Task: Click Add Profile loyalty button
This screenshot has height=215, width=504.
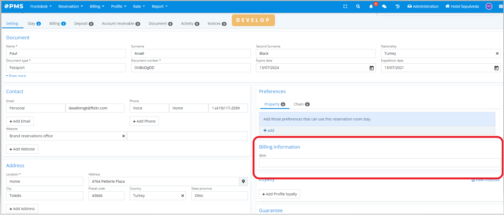Action: (279, 194)
